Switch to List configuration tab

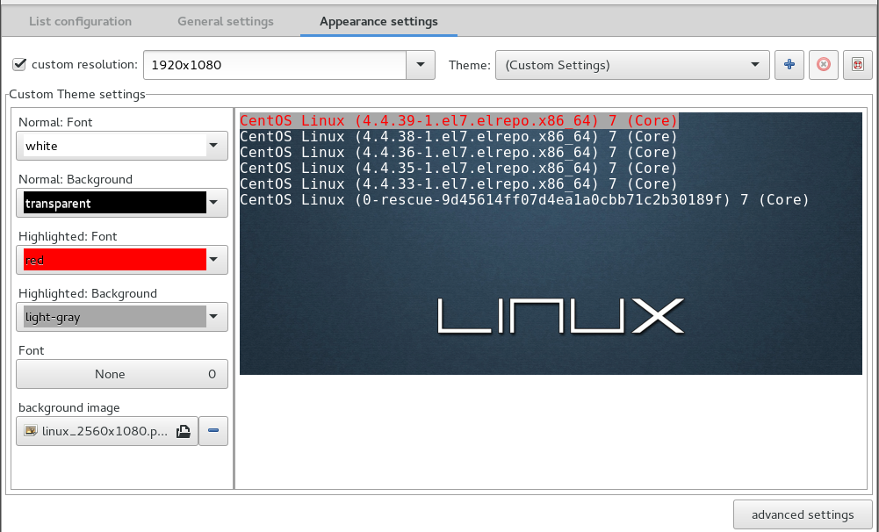tap(80, 21)
